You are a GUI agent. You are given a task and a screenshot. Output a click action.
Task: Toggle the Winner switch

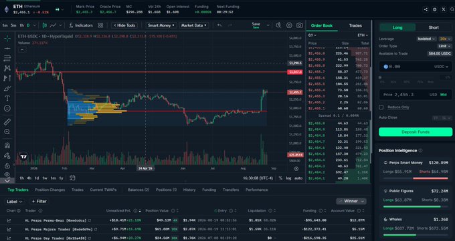(351, 201)
